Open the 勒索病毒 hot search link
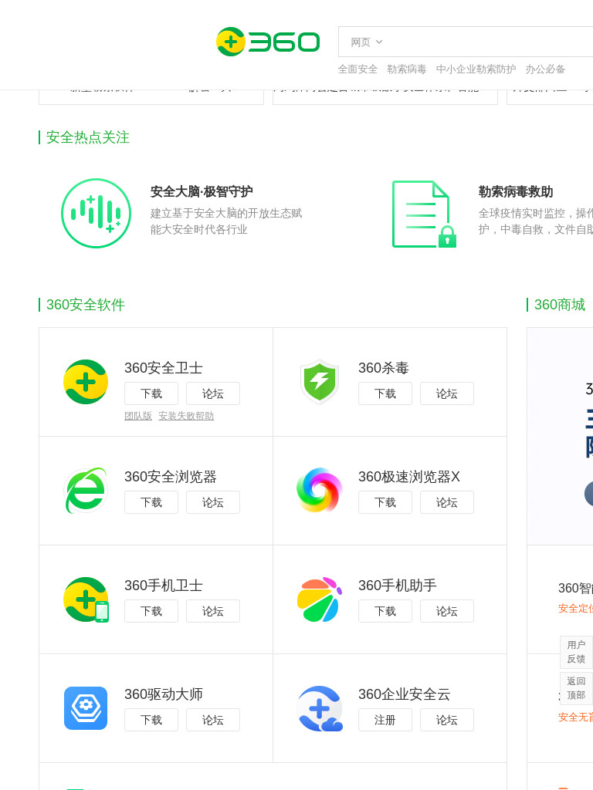Image resolution: width=593 pixels, height=790 pixels. pos(406,69)
